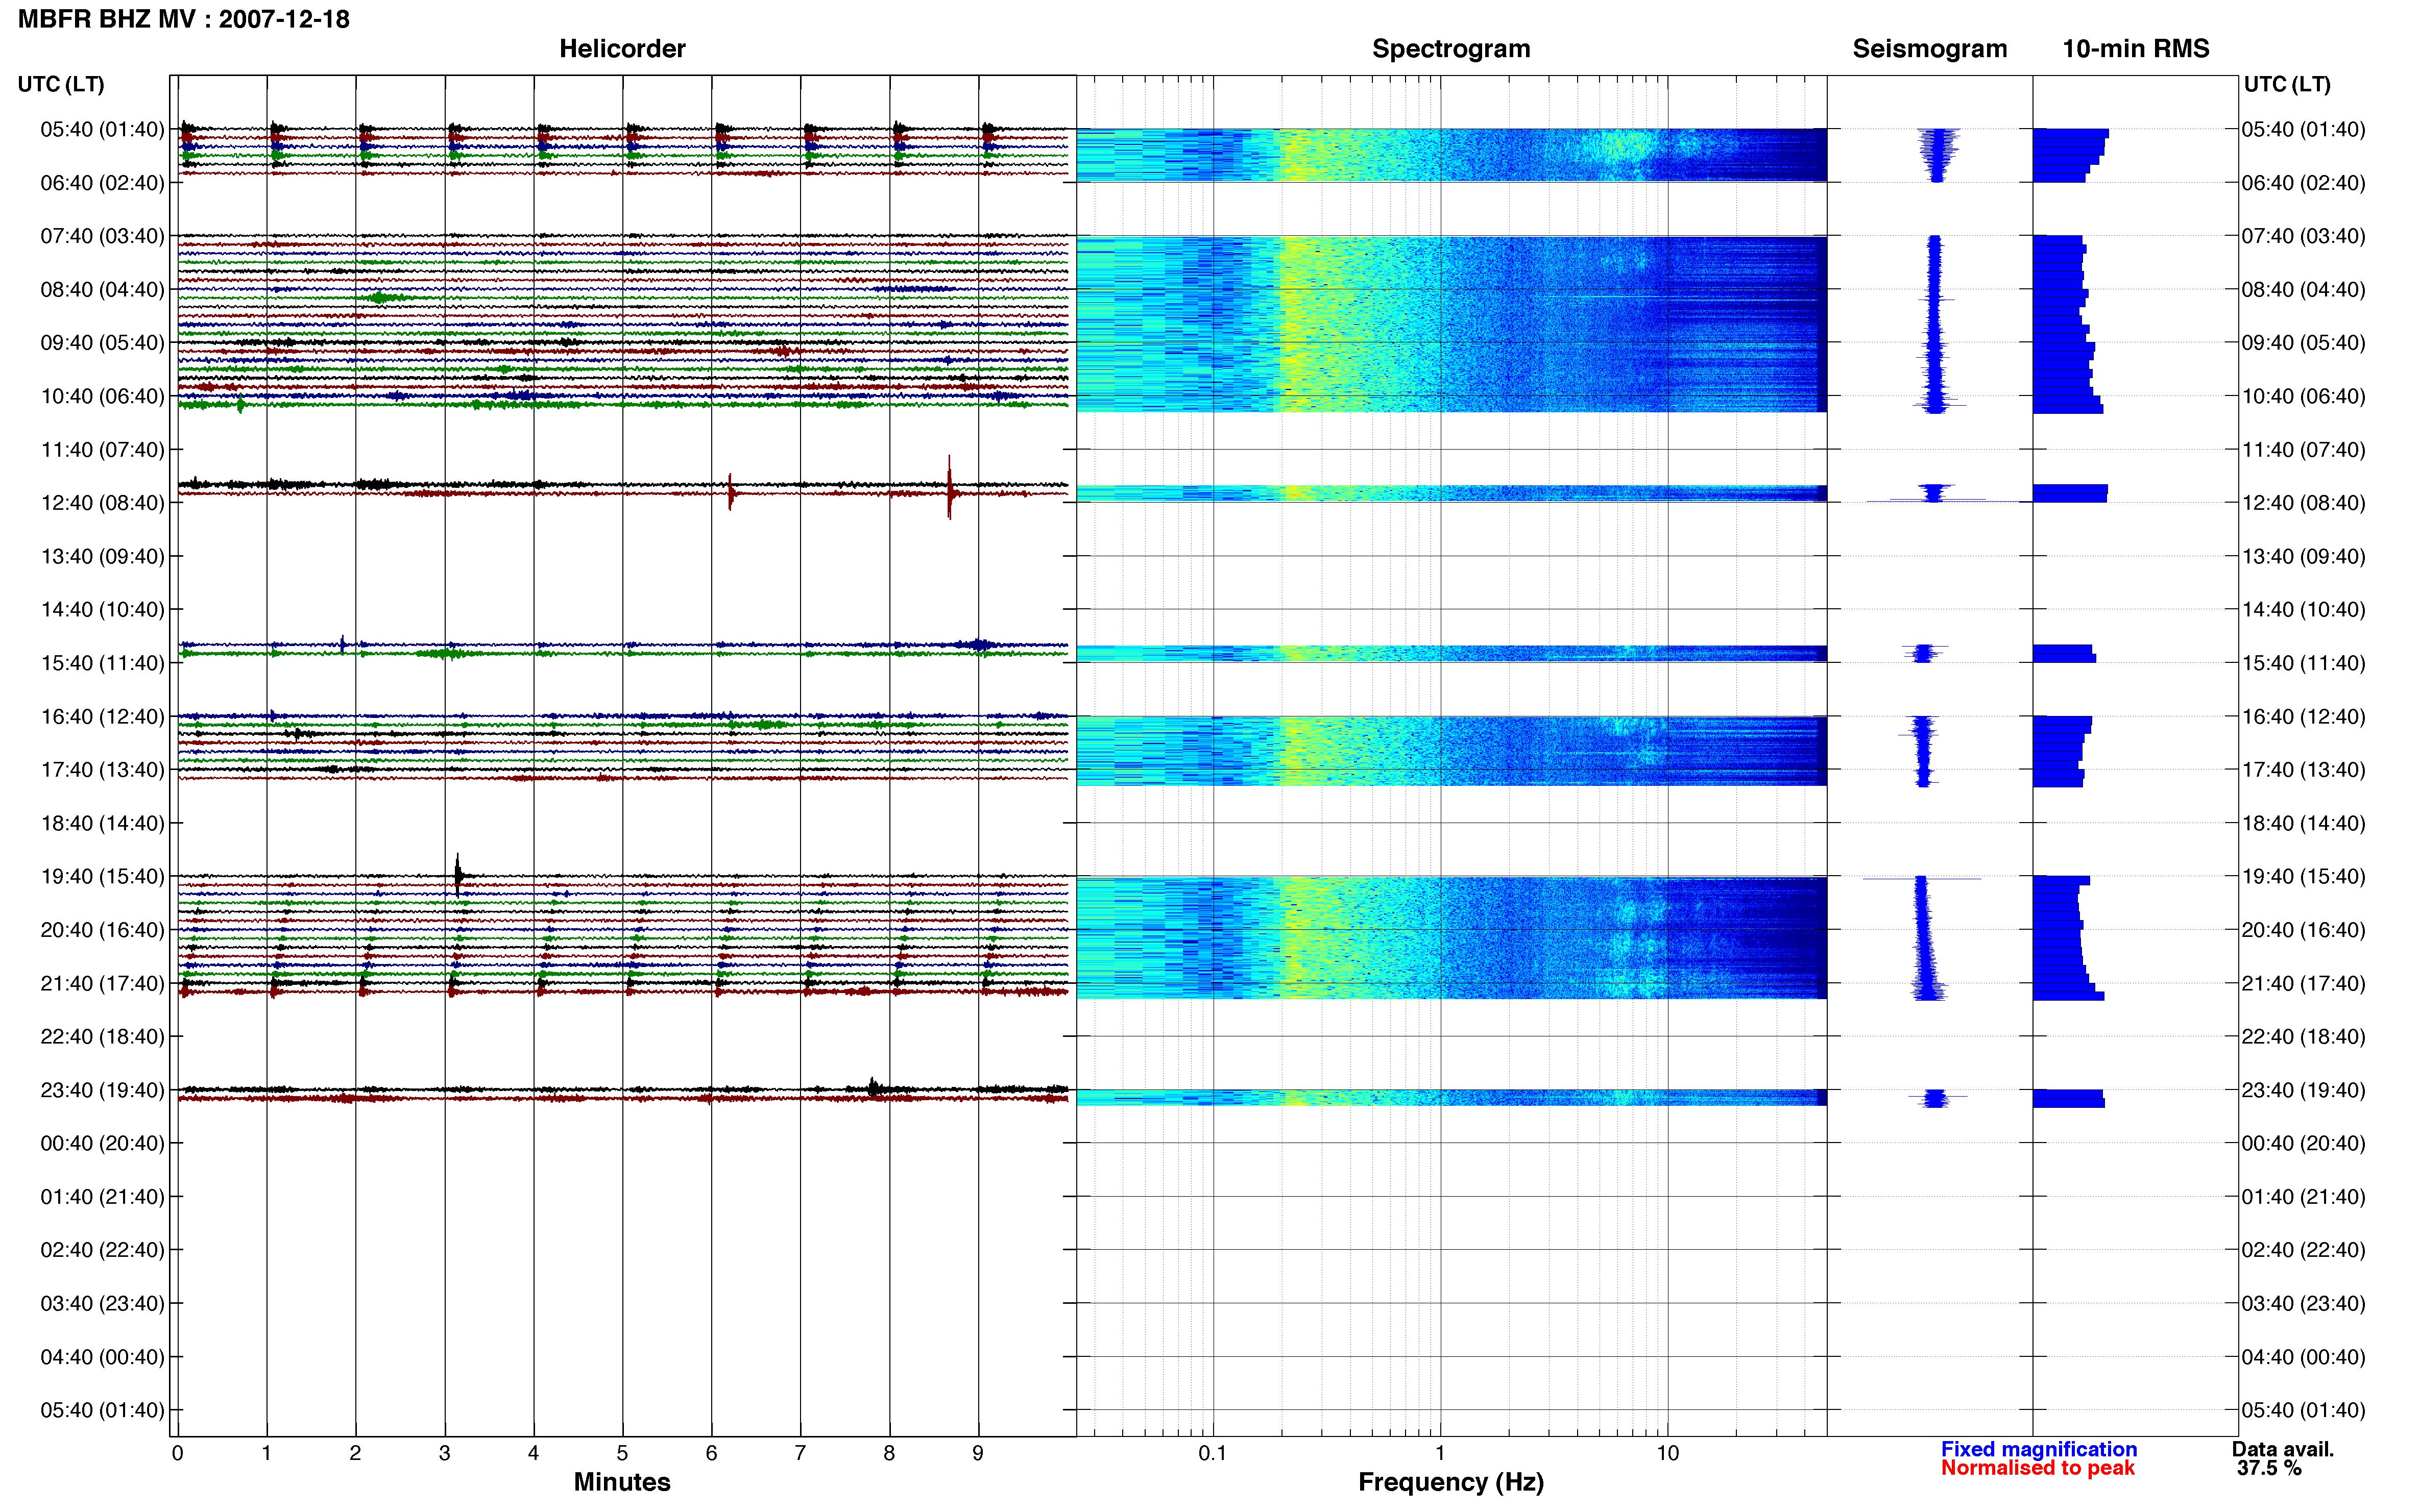This screenshot has width=2420, height=1512.
Task: Click the left '12:40 (08:40)' time label
Action: pyautogui.click(x=102, y=502)
